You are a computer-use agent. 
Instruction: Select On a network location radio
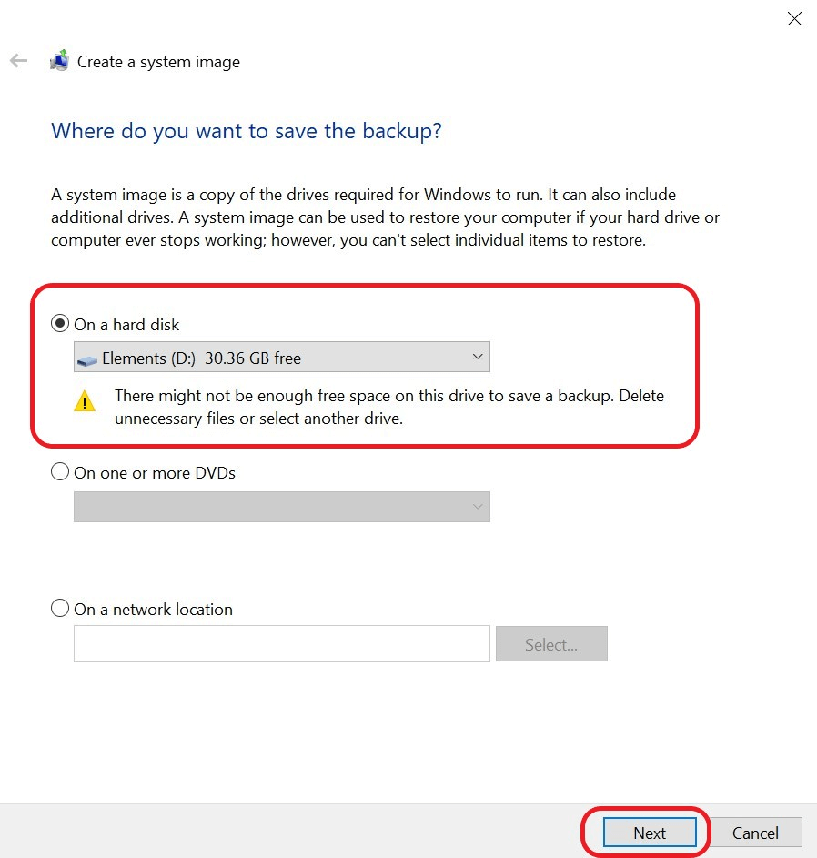(x=60, y=608)
